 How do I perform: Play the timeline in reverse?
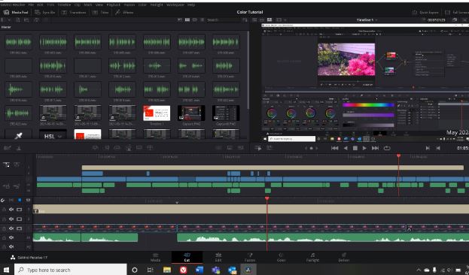(346, 148)
